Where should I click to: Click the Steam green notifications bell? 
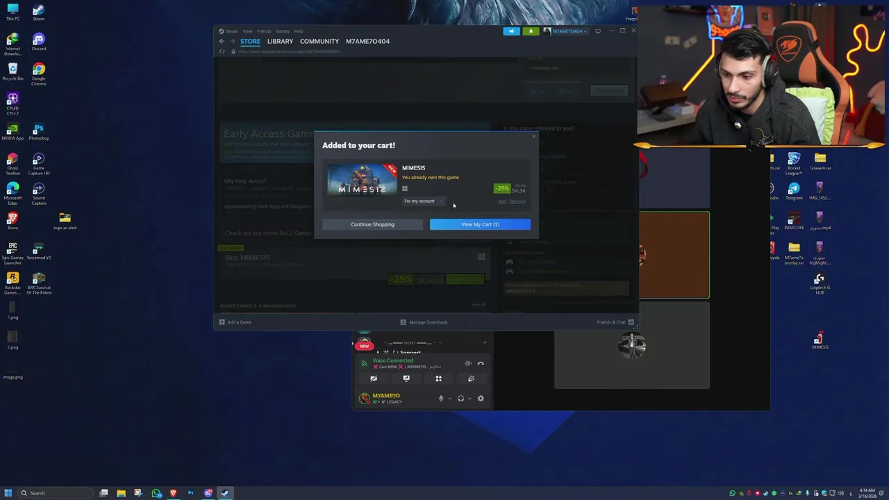tap(531, 31)
